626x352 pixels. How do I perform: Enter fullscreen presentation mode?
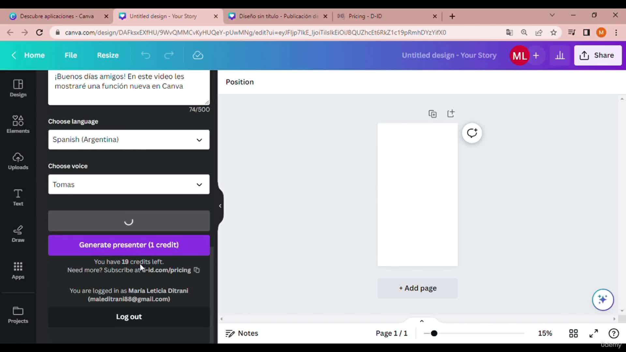click(x=594, y=333)
